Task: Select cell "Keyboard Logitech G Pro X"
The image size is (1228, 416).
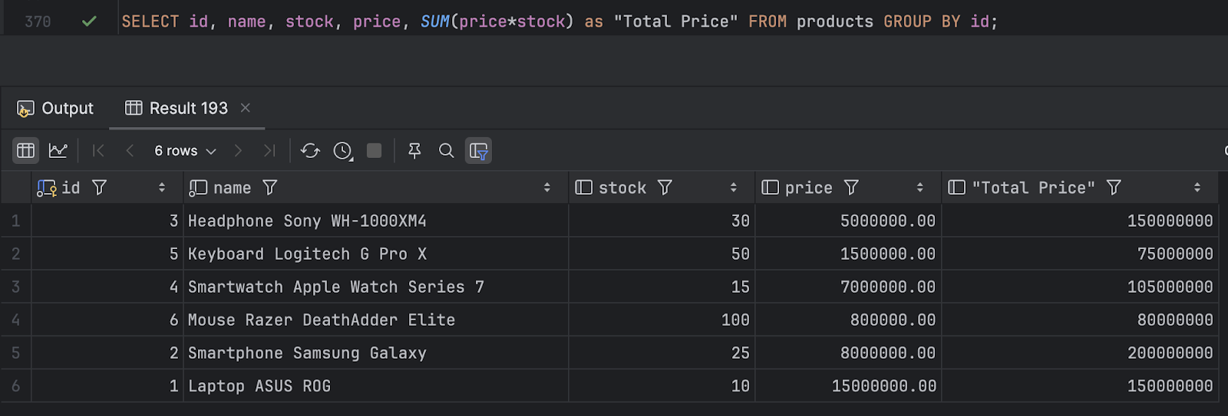Action: click(x=376, y=254)
